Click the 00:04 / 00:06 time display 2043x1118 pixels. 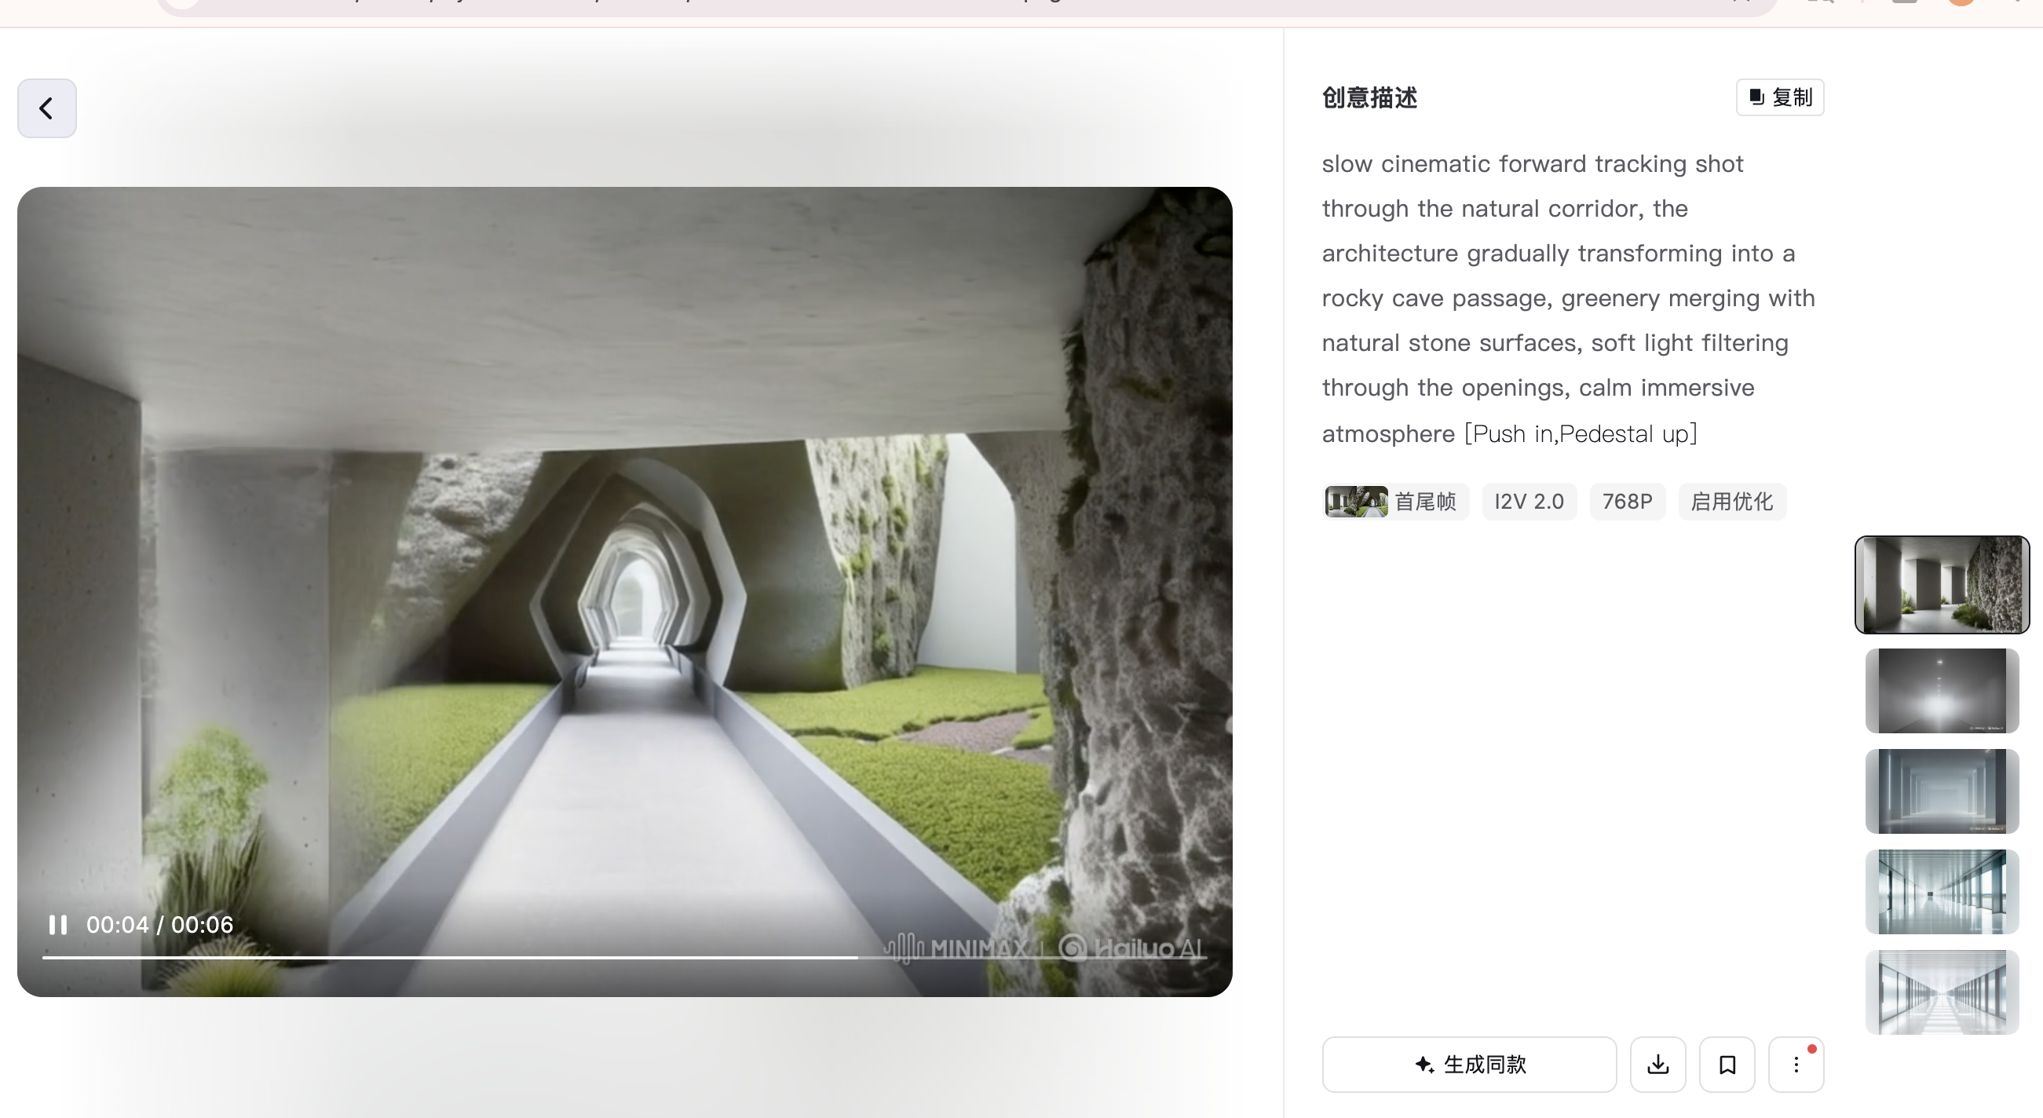(159, 925)
